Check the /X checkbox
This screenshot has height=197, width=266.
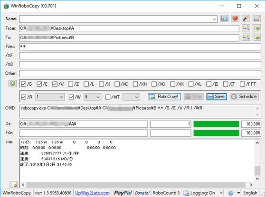click(102, 84)
